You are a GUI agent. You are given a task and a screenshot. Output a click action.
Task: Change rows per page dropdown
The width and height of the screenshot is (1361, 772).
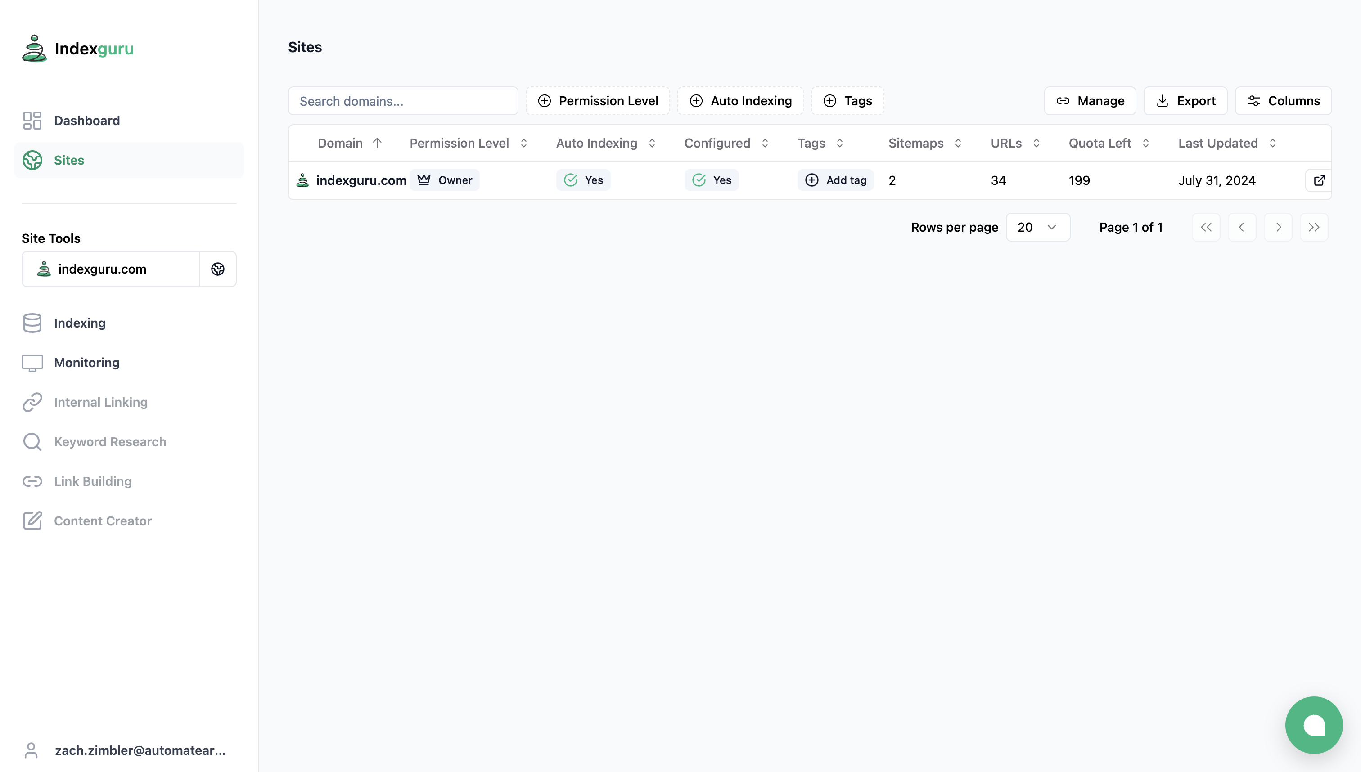(x=1037, y=228)
